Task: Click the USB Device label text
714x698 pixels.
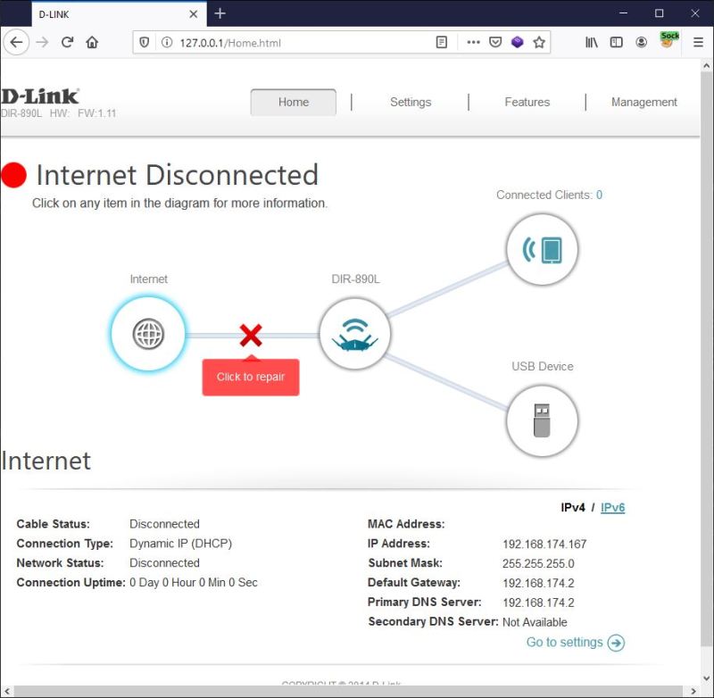Action: (543, 367)
